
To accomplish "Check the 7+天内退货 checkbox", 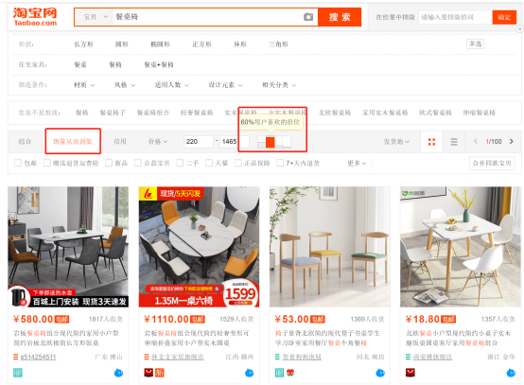I will 280,163.
